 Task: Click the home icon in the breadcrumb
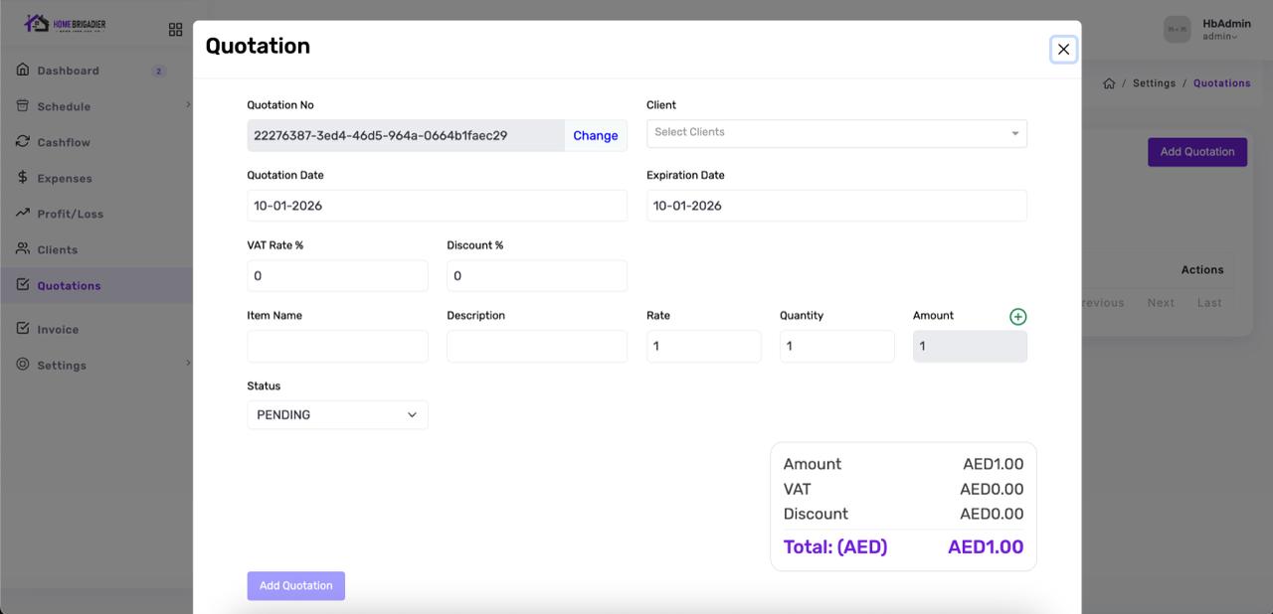(1109, 83)
